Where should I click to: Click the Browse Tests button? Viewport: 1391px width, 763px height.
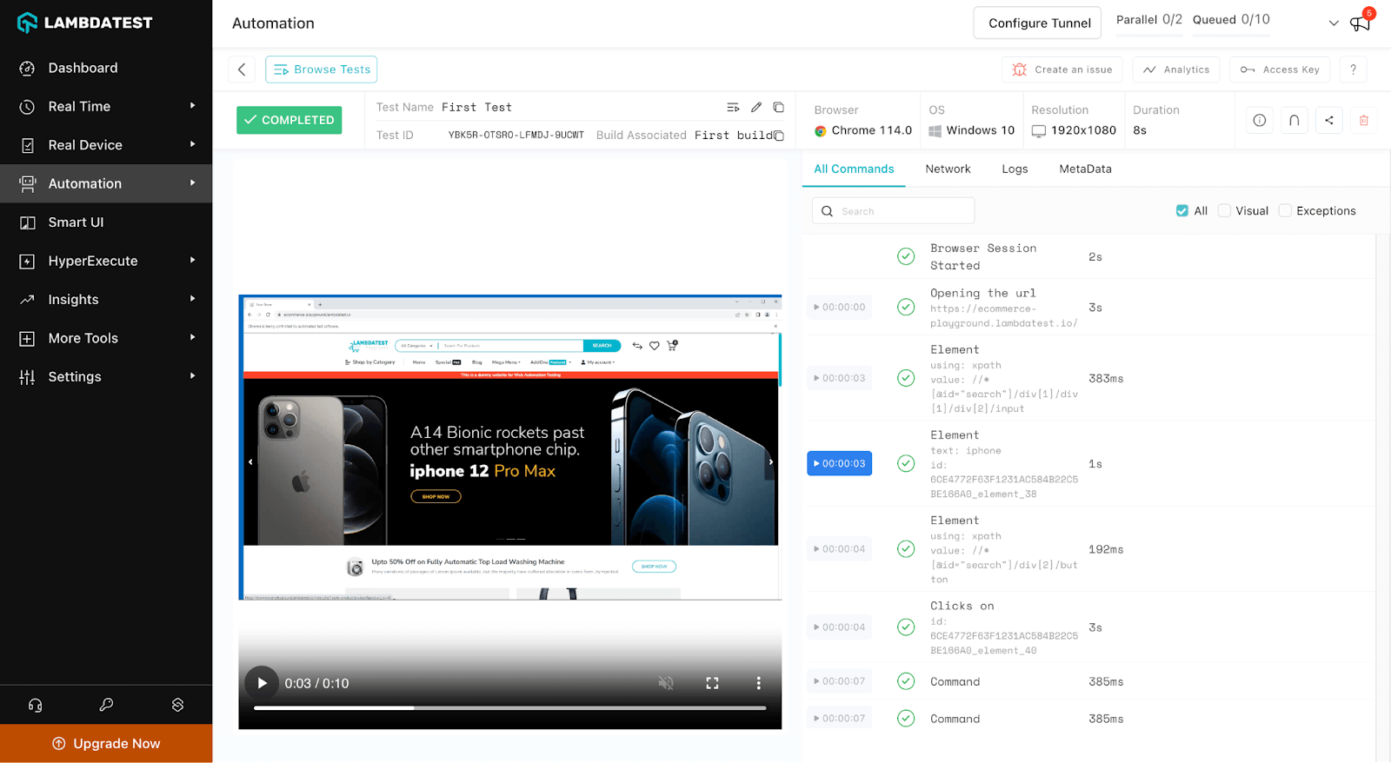click(322, 70)
